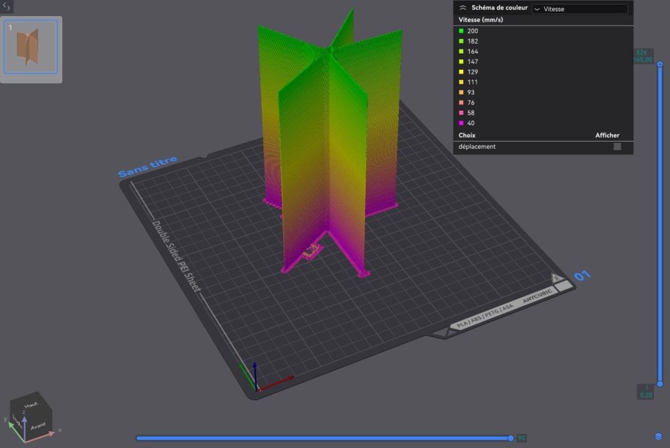The width and height of the screenshot is (670, 448).
Task: Click the Avant face of view cube
Action: [38, 426]
